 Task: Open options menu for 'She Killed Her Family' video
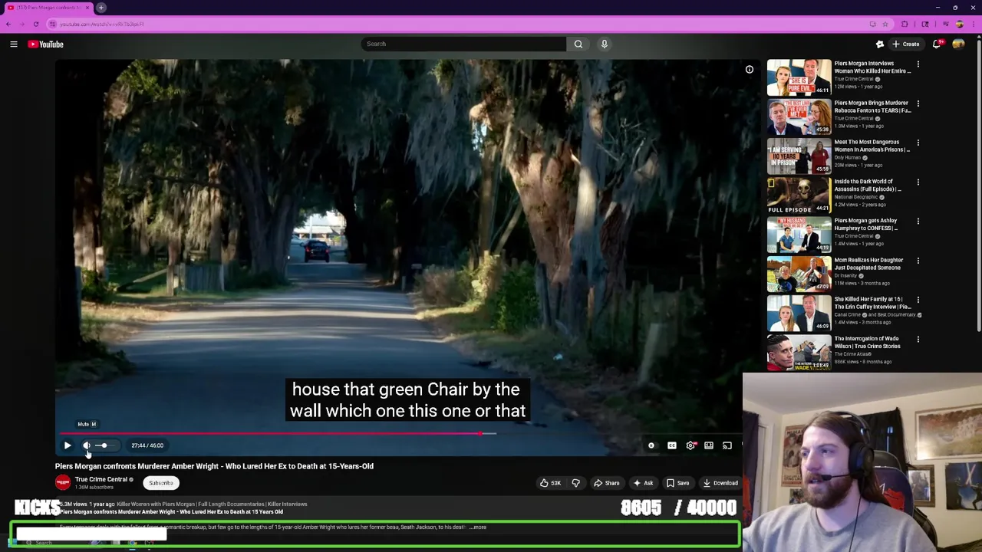tap(918, 300)
